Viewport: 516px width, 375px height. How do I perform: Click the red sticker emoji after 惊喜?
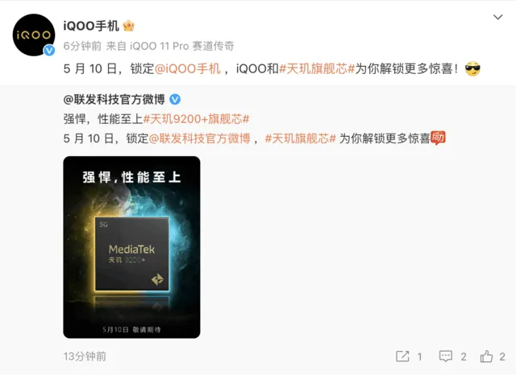[438, 138]
